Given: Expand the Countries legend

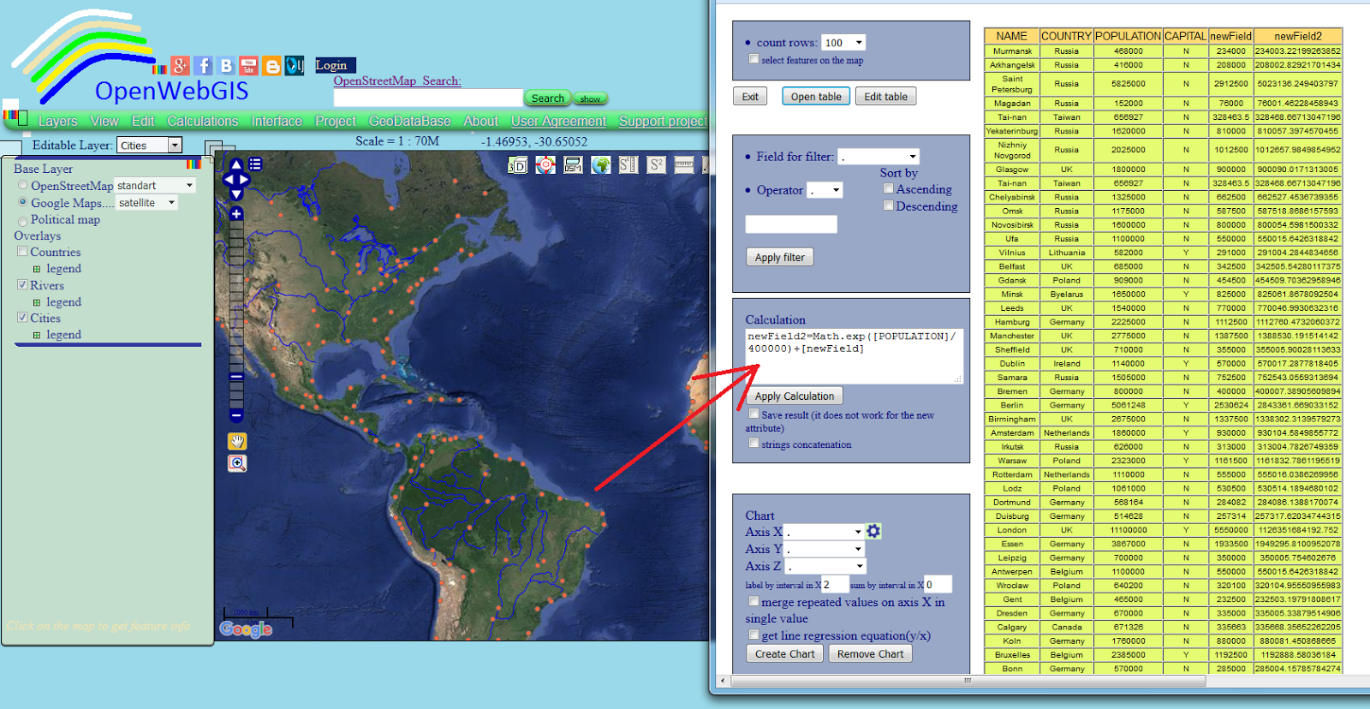Looking at the screenshot, I should click(37, 269).
